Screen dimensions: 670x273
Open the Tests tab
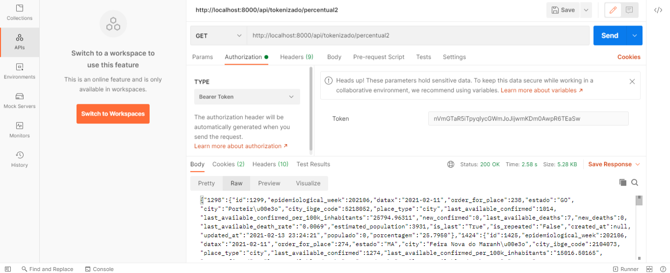(x=423, y=57)
